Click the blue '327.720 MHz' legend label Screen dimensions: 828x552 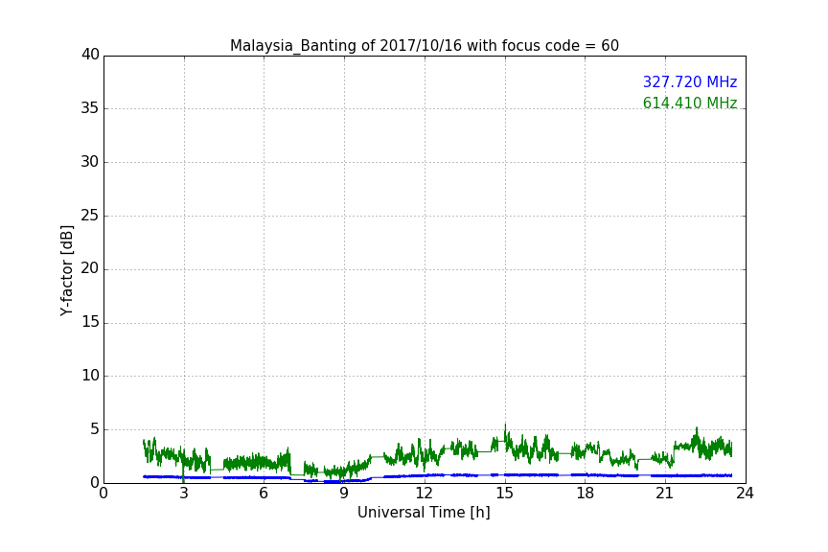click(x=690, y=81)
